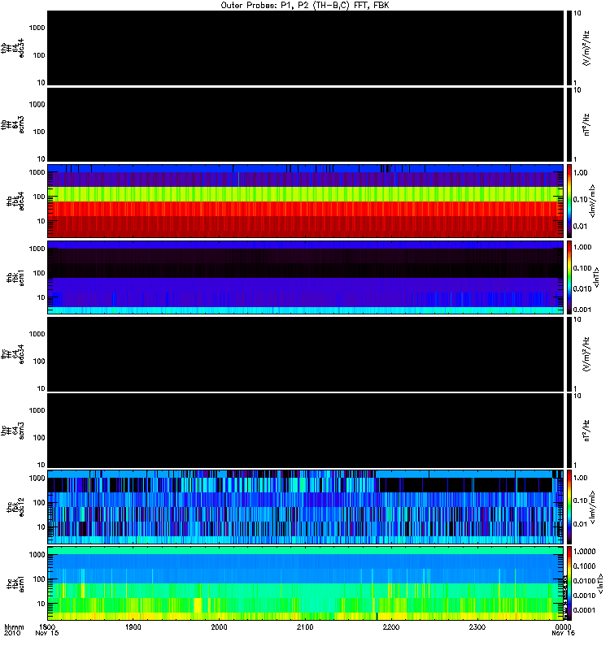Click the rainbow color bar beside thb fbk edc34
The width and height of the screenshot is (610, 650).
coord(569,201)
